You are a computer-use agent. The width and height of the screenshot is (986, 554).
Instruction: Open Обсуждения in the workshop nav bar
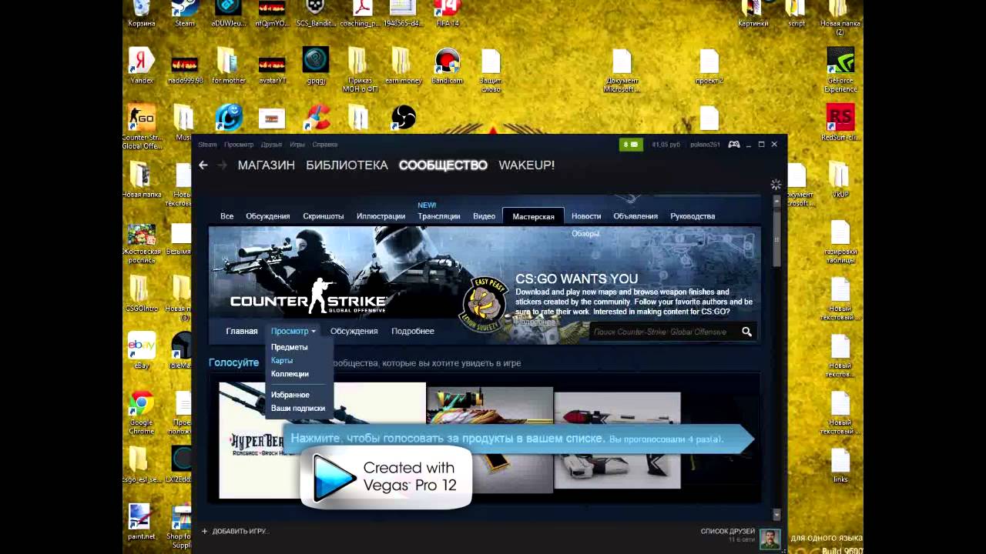pos(354,331)
